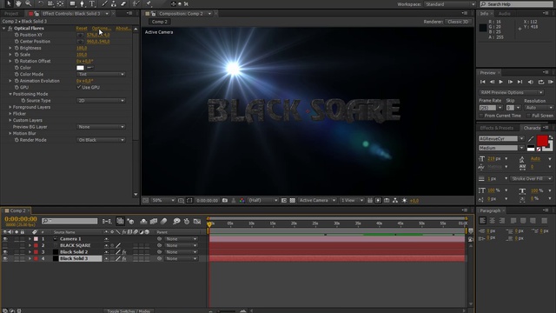
Task: Click Play in Preview panel
Action: point(500,82)
